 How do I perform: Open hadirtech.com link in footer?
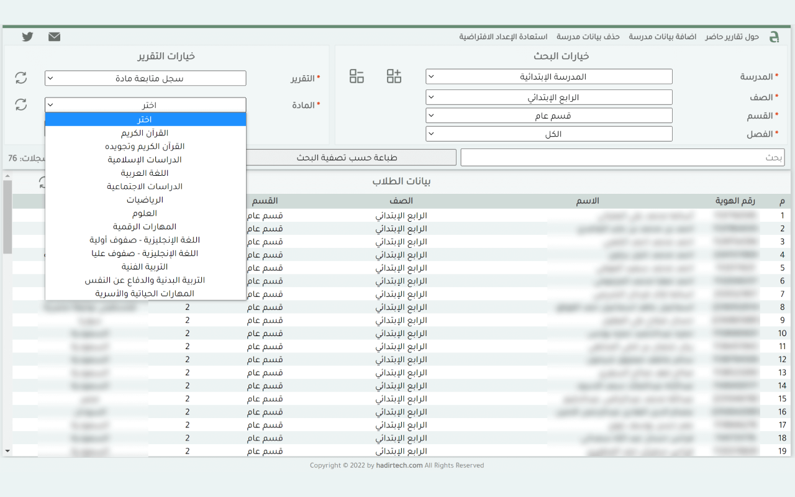[399, 465]
